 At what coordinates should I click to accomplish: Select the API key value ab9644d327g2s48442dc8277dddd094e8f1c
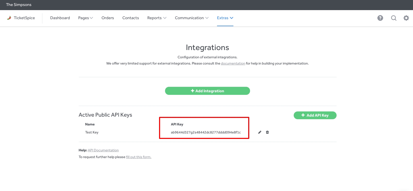[206, 132]
